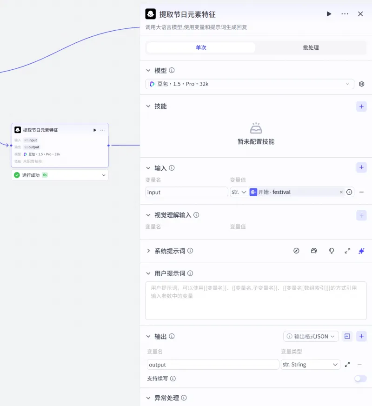The height and width of the screenshot is (406, 372).
Task: Add a skill with the plus icon
Action: (361, 106)
